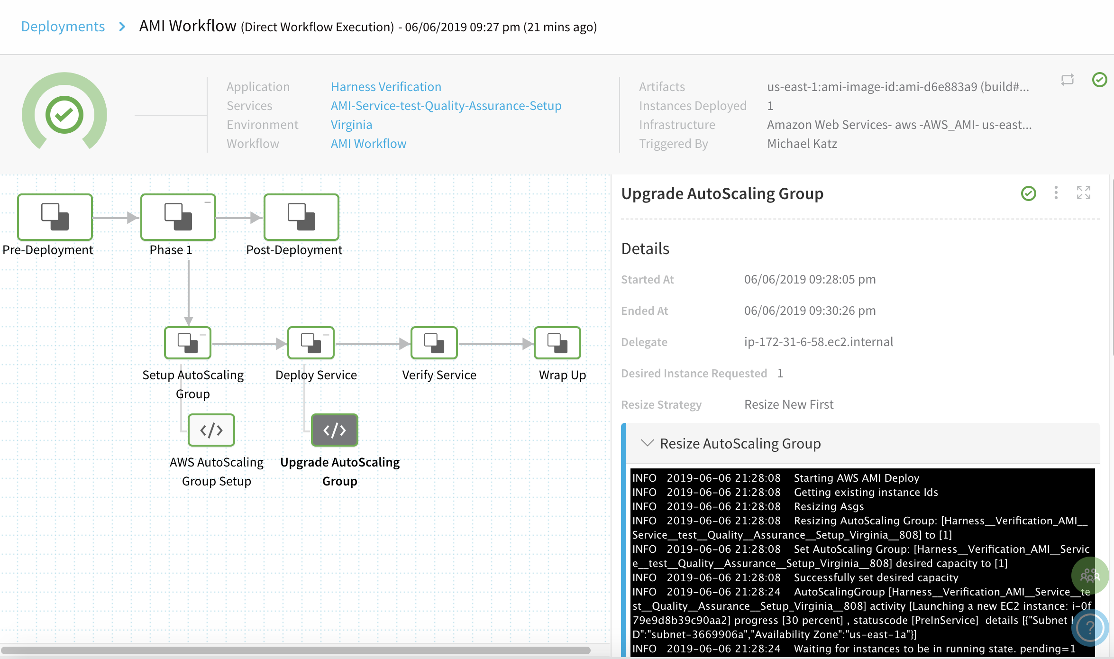Click the rerun deployment icon
1114x659 pixels.
pos(1068,80)
